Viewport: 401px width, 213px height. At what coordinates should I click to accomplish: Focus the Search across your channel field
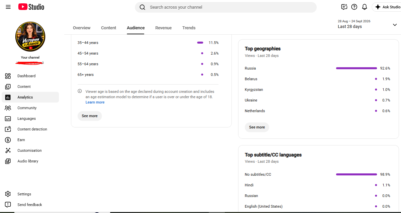(x=225, y=7)
